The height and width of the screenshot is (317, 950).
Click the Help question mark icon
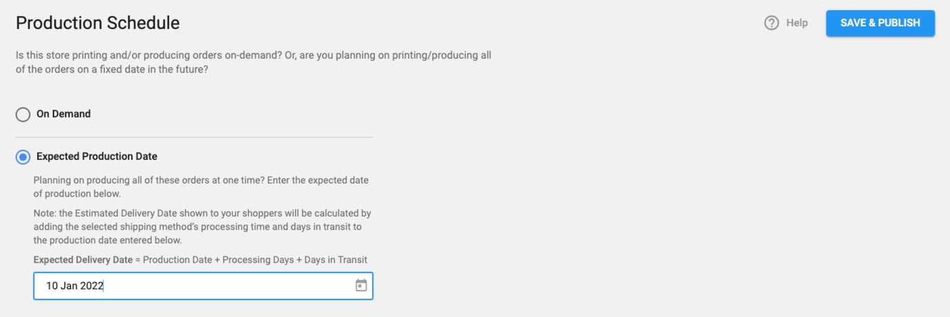pyautogui.click(x=771, y=23)
